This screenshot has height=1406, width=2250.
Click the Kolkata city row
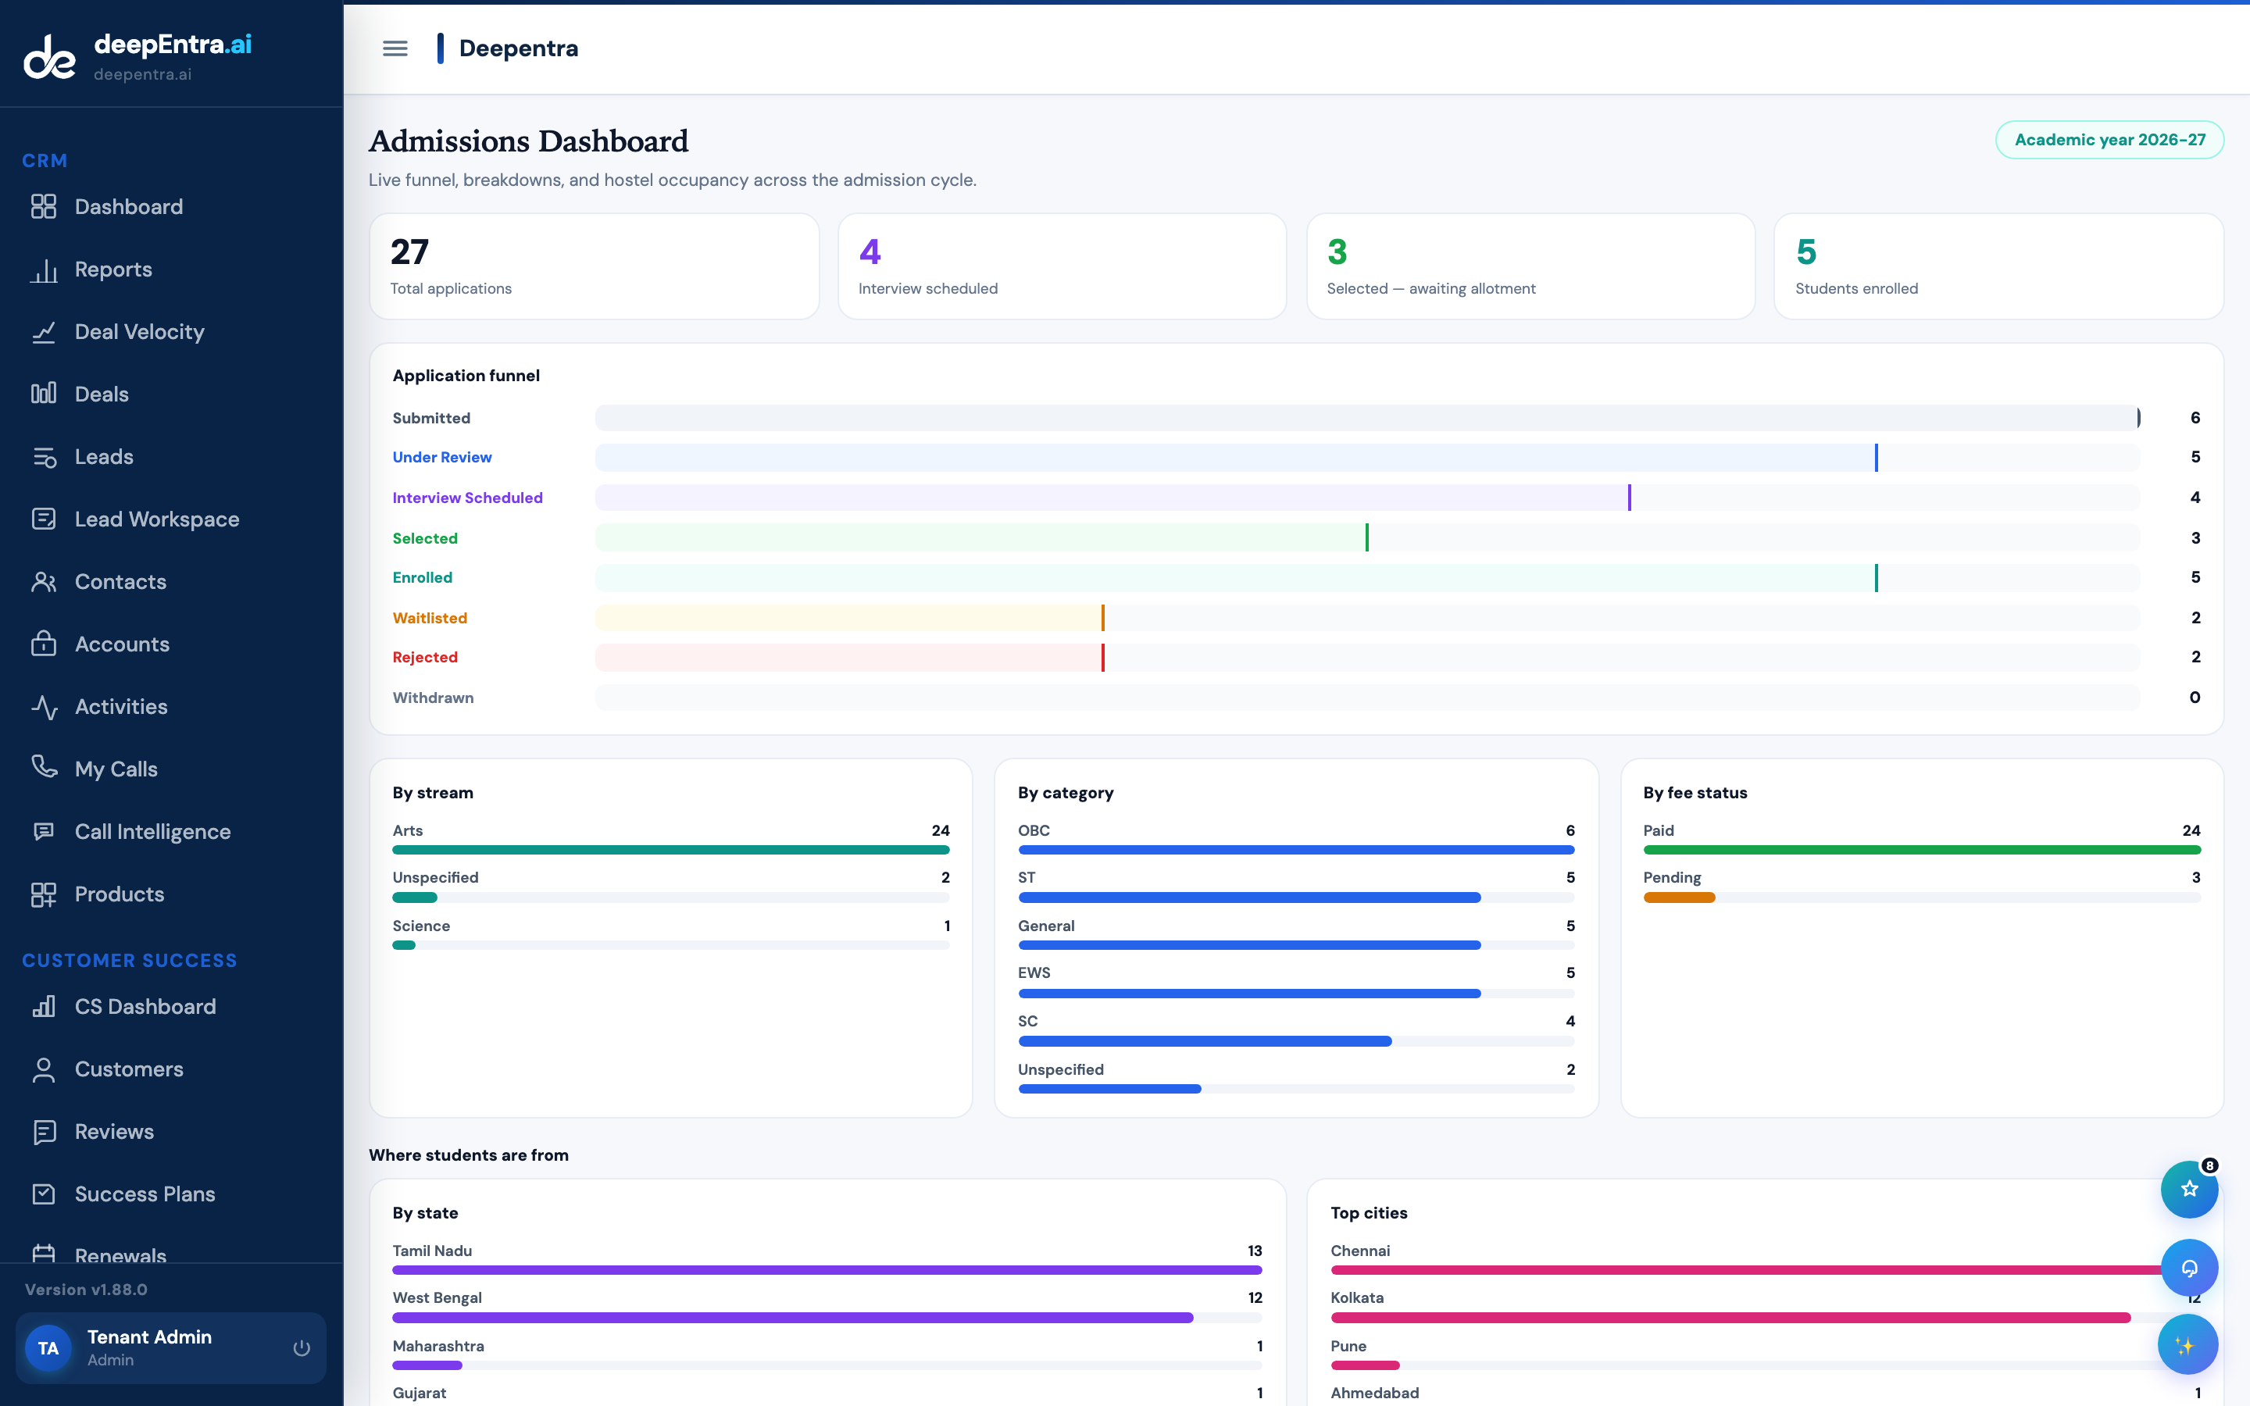(1766, 1308)
